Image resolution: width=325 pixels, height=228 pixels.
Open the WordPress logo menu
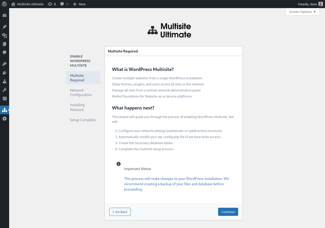pos(4,4)
